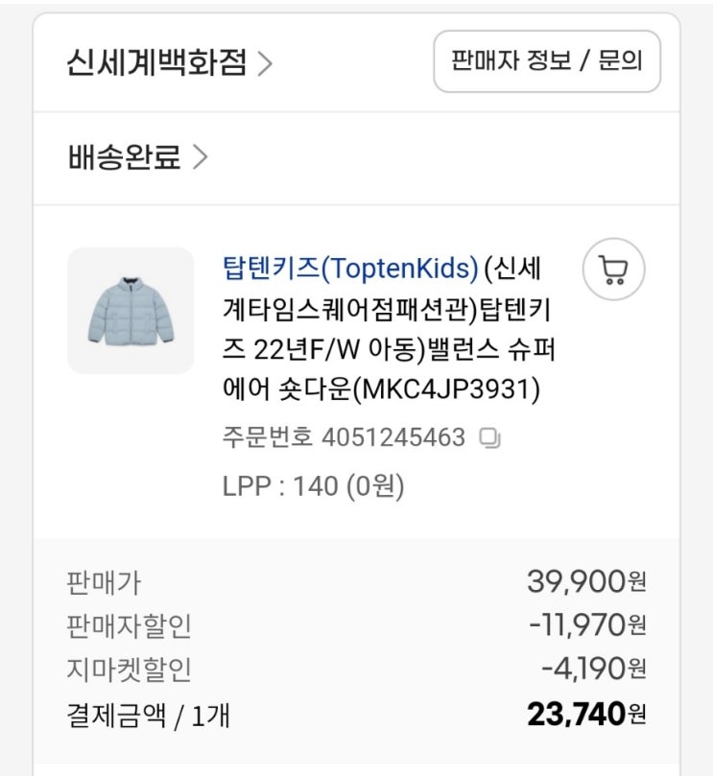View the 배송완료 delivery status text
The height and width of the screenshot is (776, 713).
pos(124,157)
